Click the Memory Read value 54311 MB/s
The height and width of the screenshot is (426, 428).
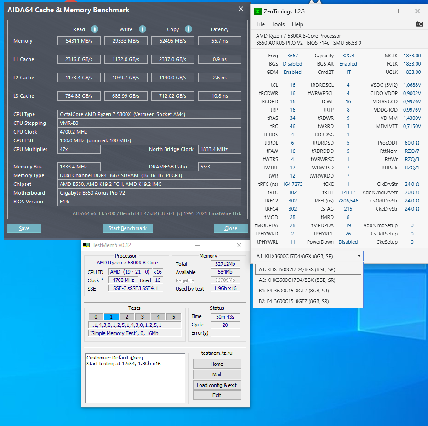[x=79, y=41]
